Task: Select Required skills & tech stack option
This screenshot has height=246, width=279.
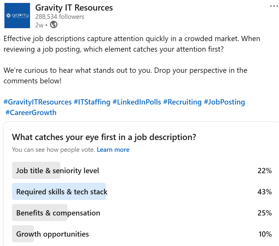Action: pyautogui.click(x=62, y=192)
